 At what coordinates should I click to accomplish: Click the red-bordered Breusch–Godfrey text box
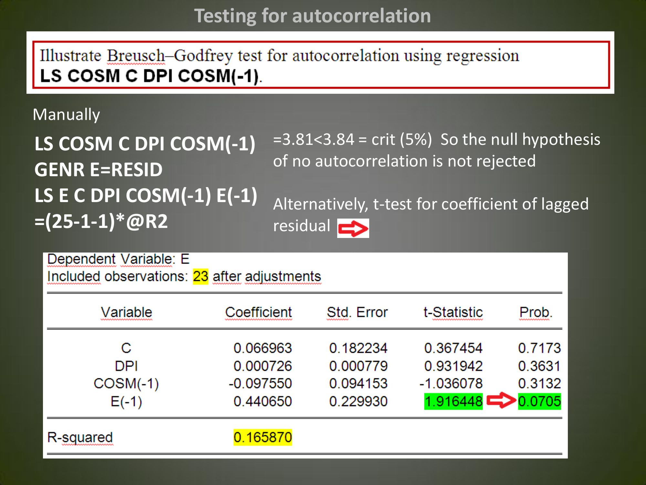click(x=321, y=65)
